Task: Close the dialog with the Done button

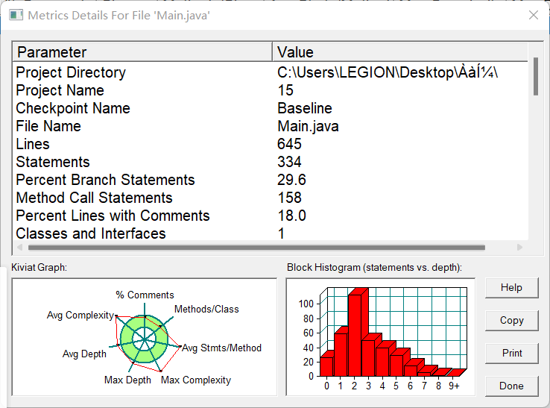Action: [x=511, y=386]
